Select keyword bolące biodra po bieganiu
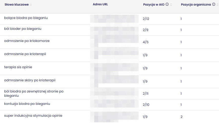 point(26,18)
